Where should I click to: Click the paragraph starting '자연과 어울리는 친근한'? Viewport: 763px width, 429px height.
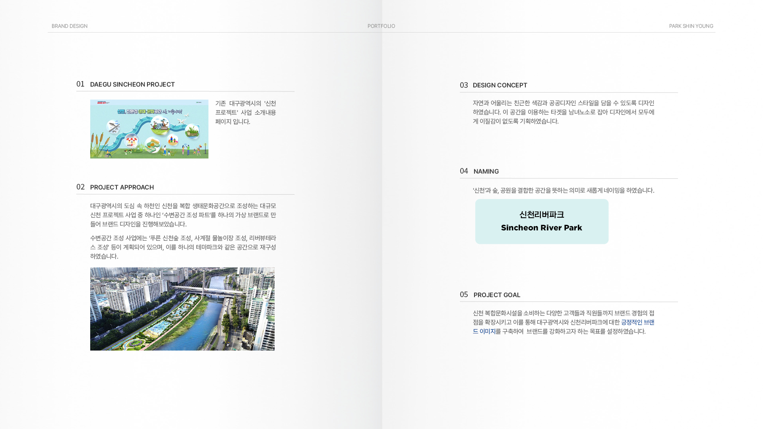[x=564, y=112]
